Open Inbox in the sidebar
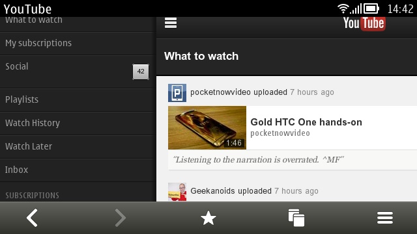 (x=78, y=170)
